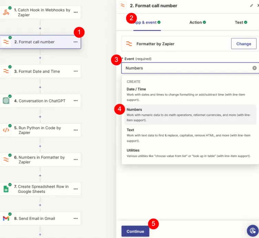Screen dimensions: 259x238
Task: Click the Formatter by Zapier app icon
Action: (129, 44)
